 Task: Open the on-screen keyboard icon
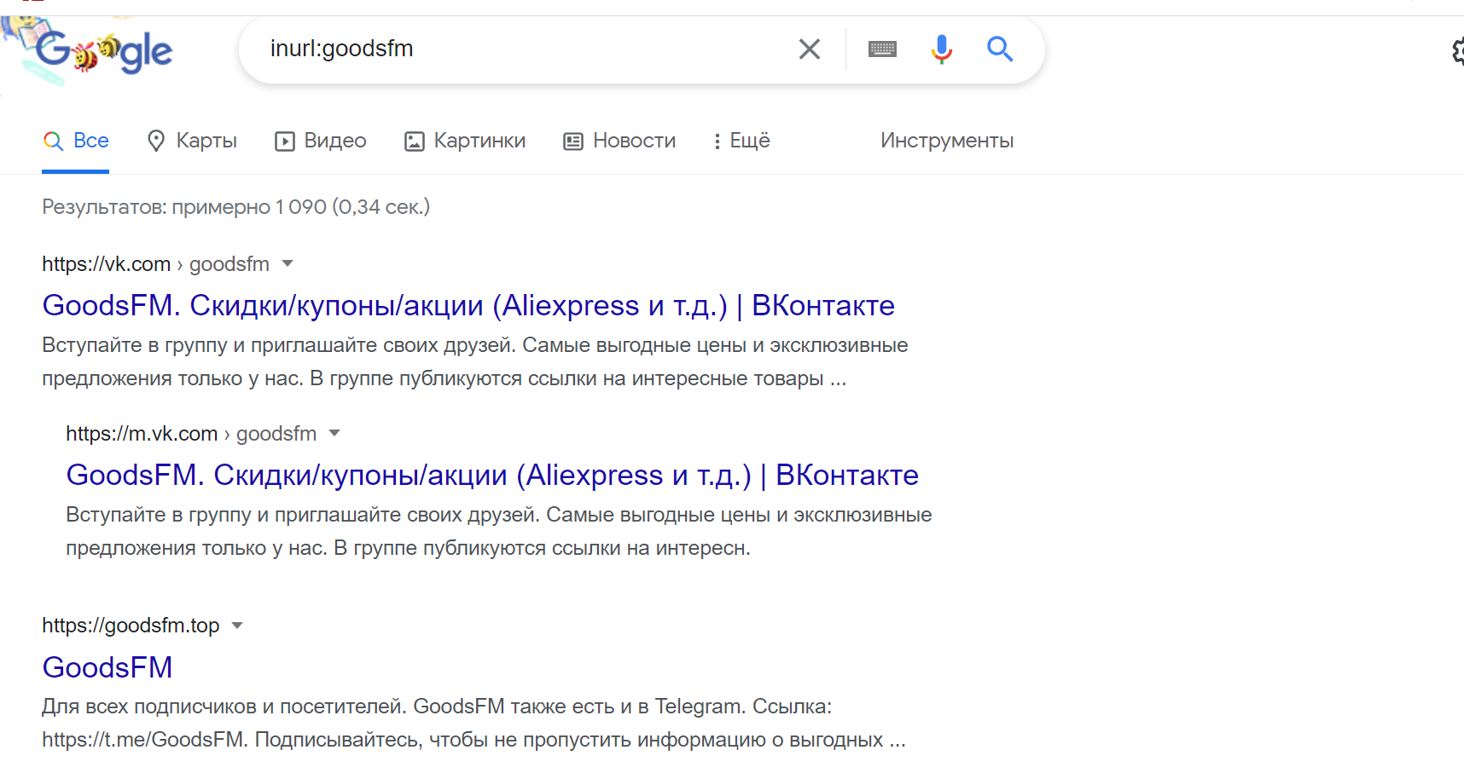pos(882,49)
